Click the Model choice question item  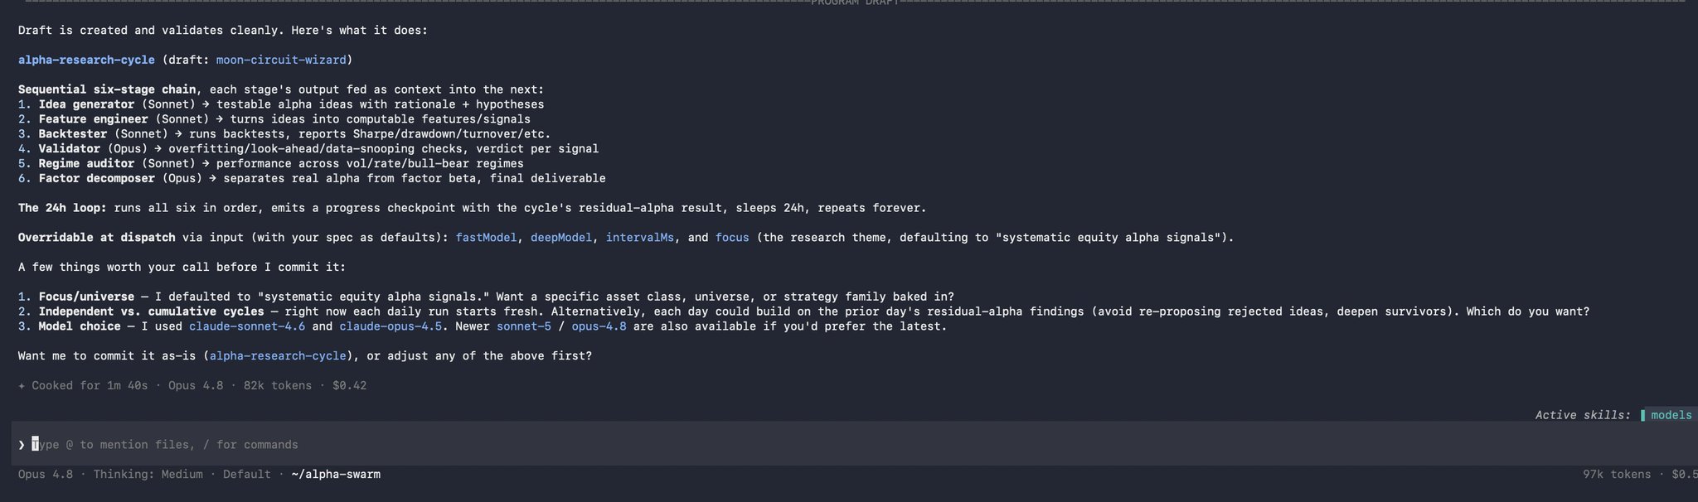(483, 326)
